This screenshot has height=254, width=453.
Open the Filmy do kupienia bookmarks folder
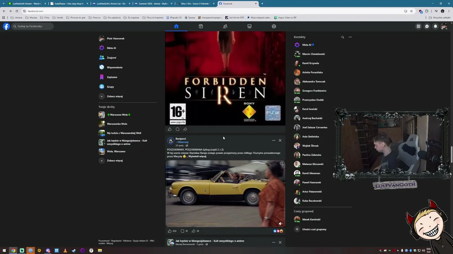[153, 18]
